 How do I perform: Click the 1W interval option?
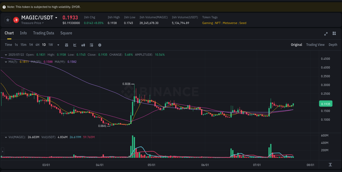coord(50,45)
